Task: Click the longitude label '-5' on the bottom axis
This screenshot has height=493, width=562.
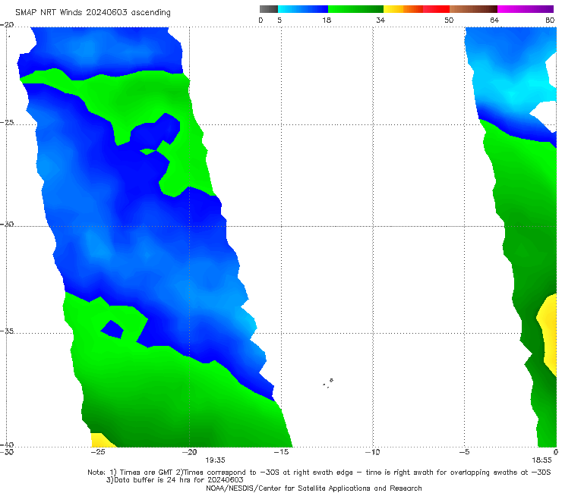Action: coord(464,452)
